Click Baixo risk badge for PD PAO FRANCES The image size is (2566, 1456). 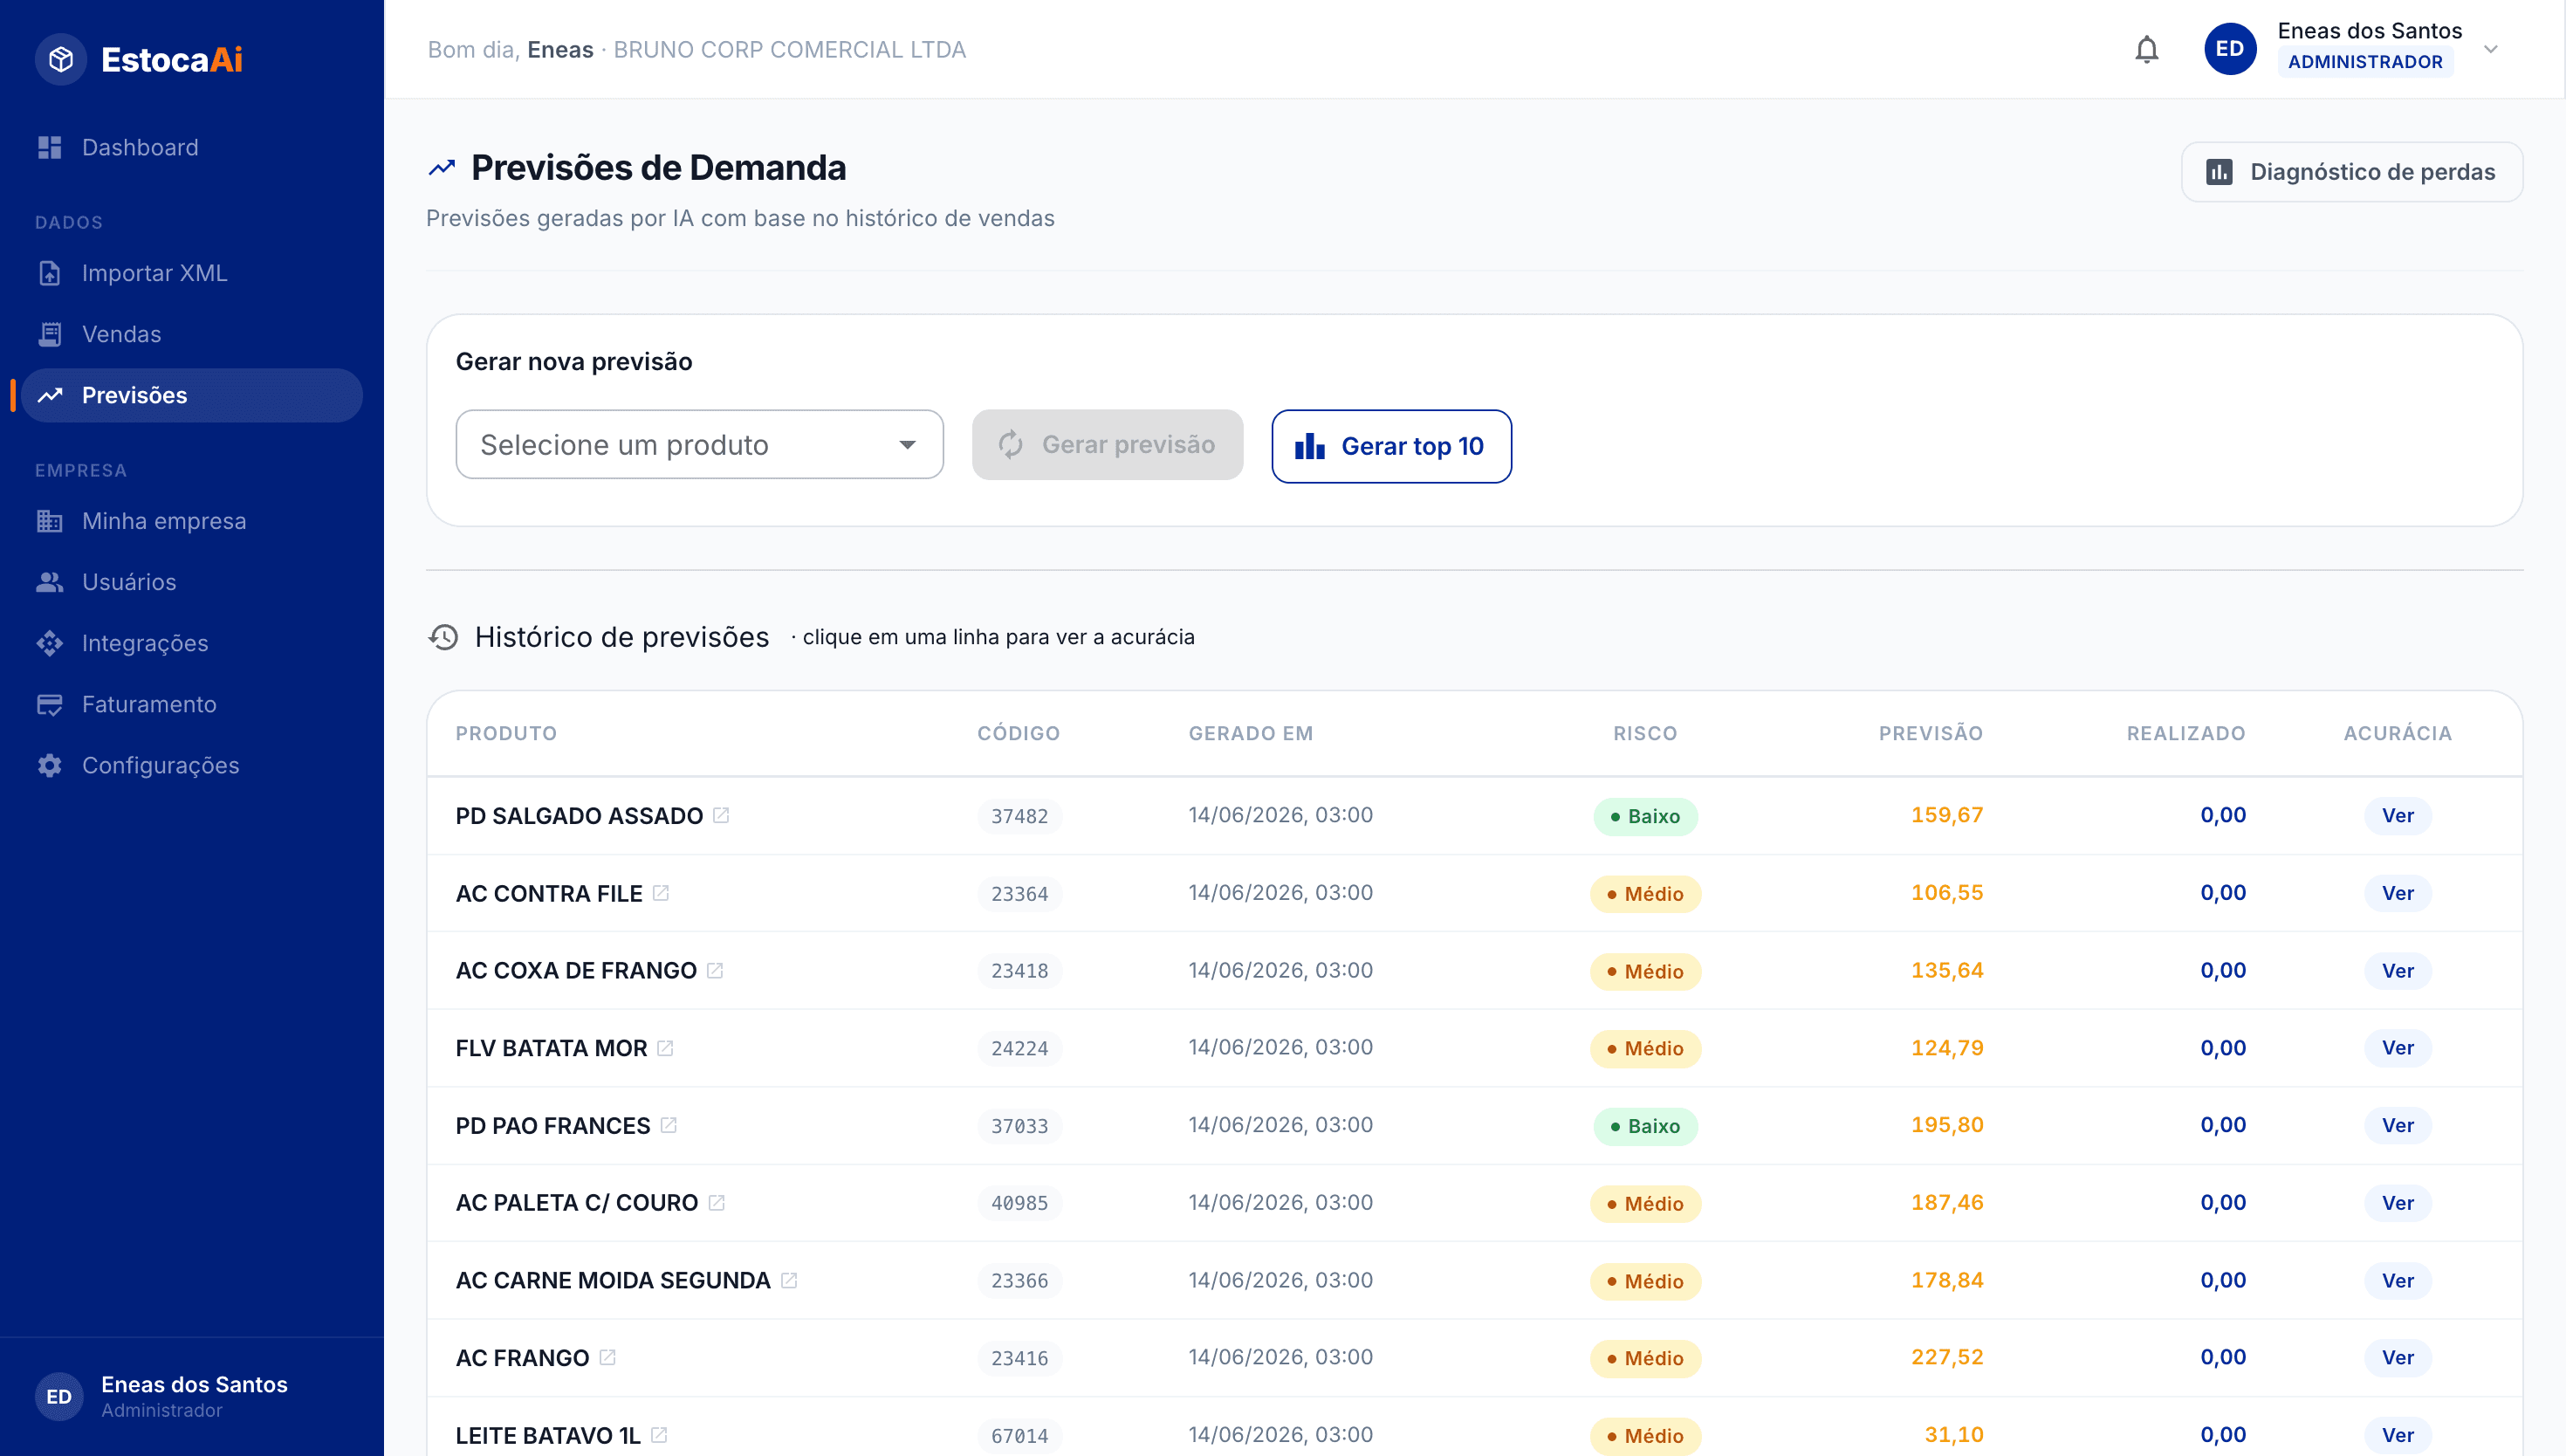tap(1644, 1125)
